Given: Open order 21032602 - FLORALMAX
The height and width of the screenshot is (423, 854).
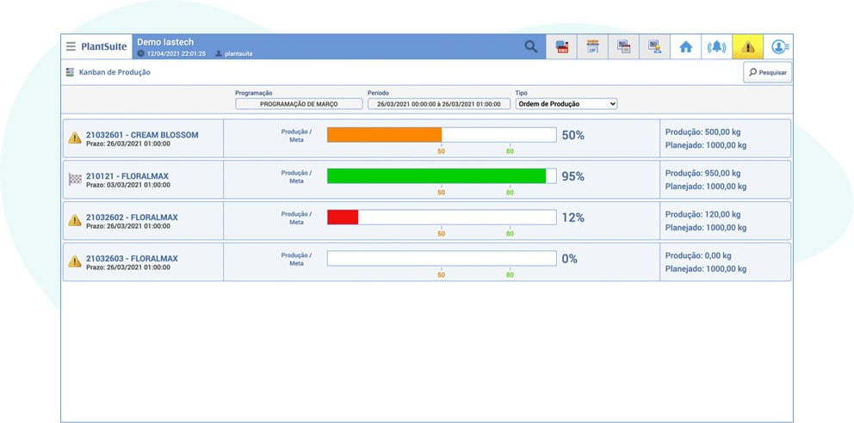Looking at the screenshot, I should (x=132, y=218).
